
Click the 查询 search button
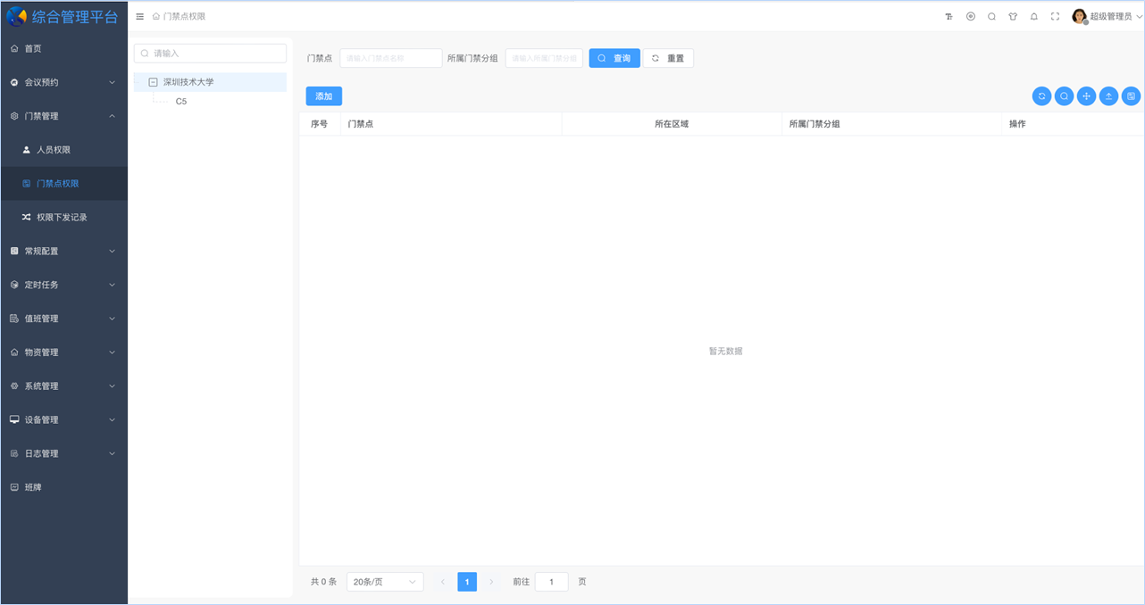point(614,57)
